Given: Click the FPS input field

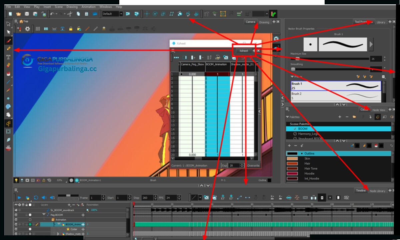Looking at the screenshot, I should tap(171, 198).
